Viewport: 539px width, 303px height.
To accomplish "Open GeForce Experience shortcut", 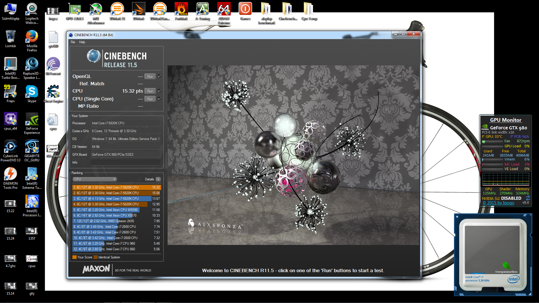I will coord(32,123).
